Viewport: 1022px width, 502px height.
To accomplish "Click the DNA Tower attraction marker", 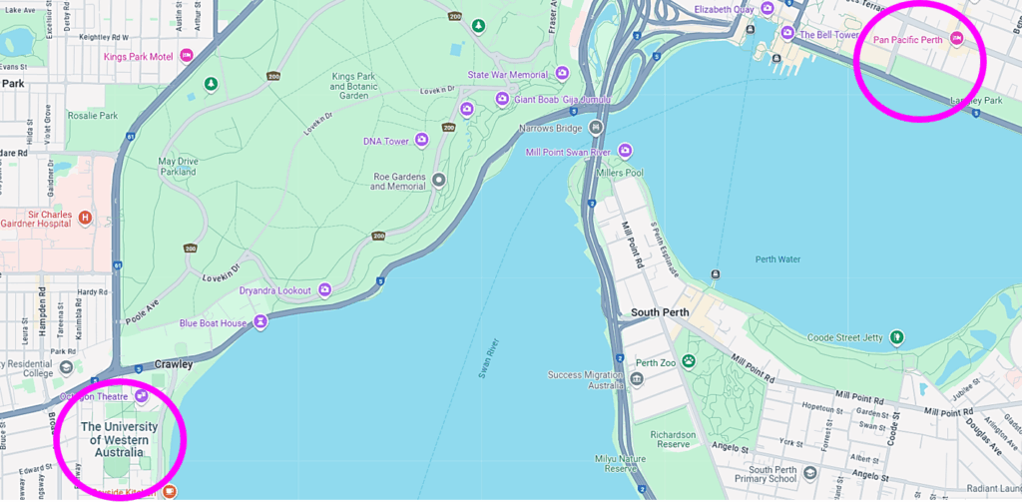I will pos(422,140).
